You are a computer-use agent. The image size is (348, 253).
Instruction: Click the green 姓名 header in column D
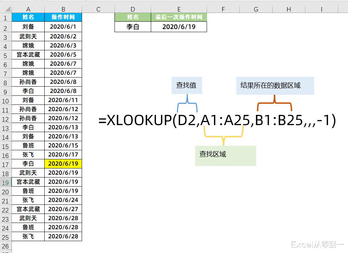[x=133, y=17]
